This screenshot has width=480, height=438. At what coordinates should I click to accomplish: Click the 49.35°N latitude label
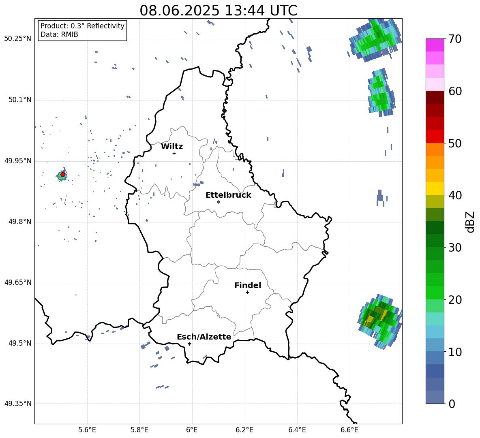coord(18,404)
